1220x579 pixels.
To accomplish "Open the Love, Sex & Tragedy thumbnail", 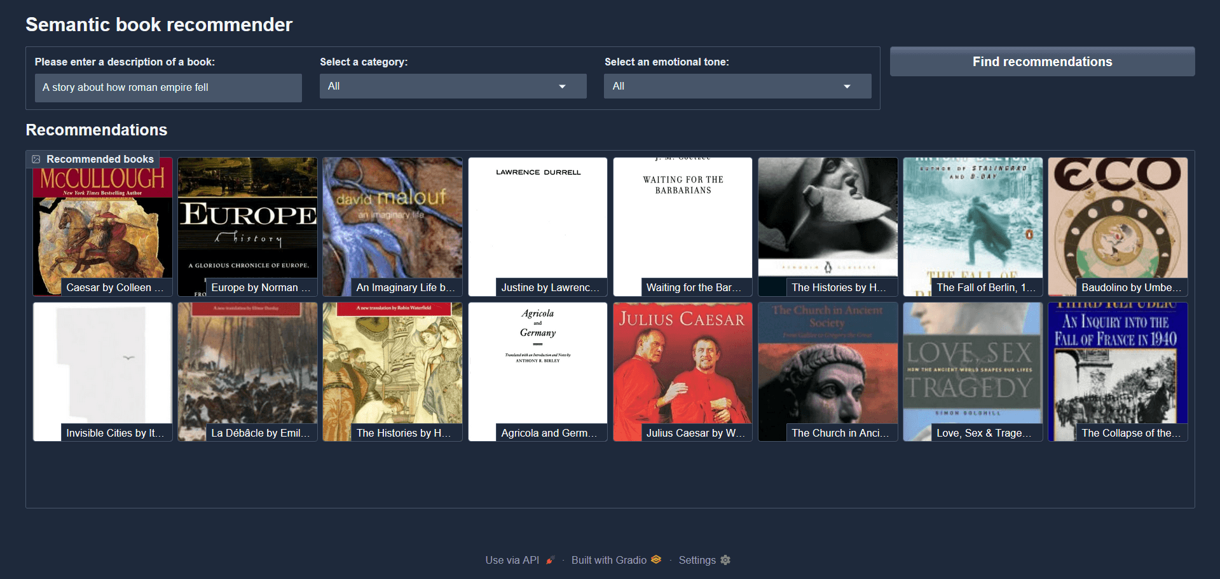I will click(x=973, y=372).
